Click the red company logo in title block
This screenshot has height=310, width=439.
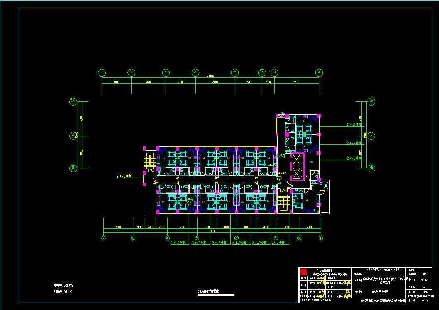[x=303, y=272]
